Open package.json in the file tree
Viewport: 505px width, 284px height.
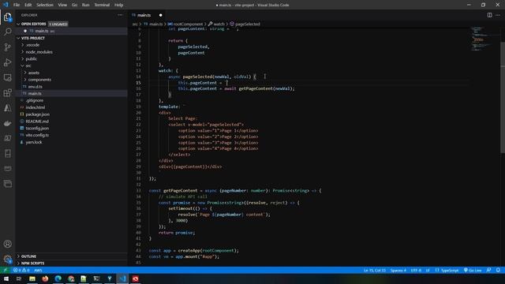[37, 114]
